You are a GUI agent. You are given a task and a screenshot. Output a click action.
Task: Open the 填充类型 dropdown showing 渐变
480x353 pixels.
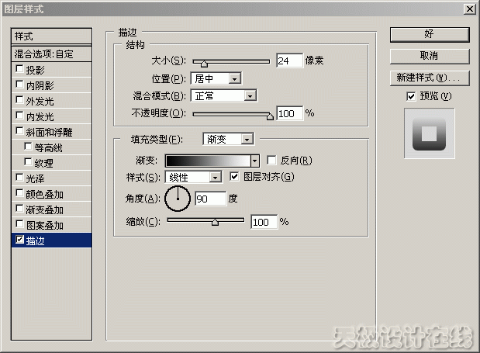coord(228,140)
